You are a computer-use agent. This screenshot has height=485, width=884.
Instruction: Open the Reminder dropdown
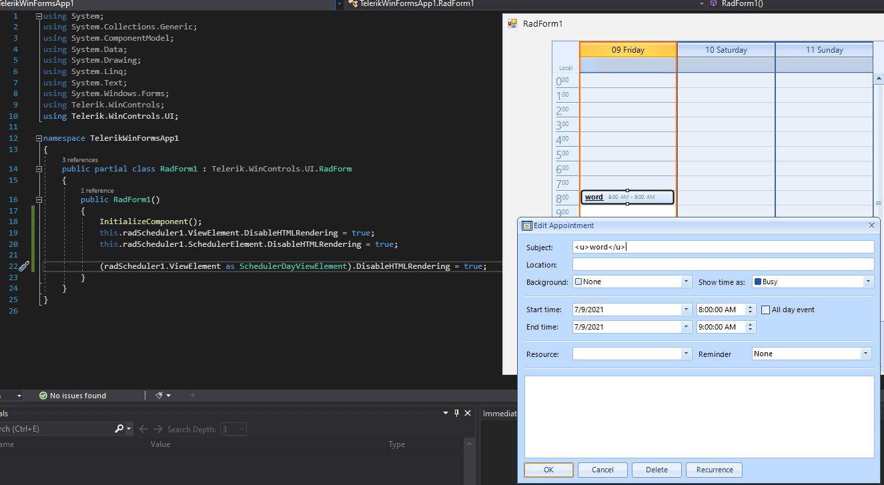coord(865,354)
